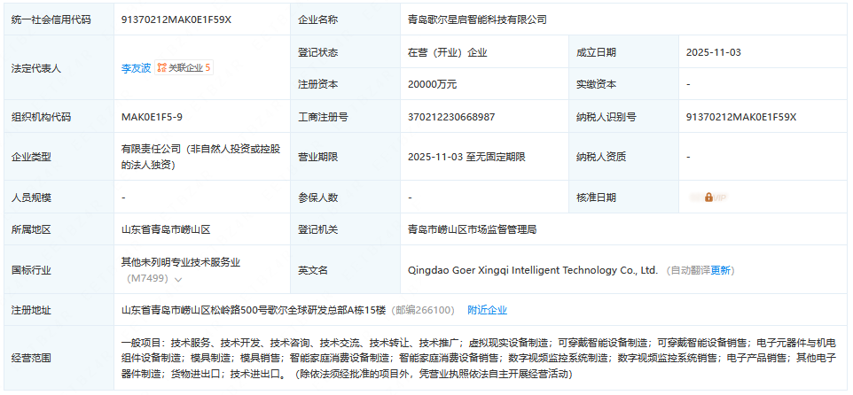Click the 统一社会信用代码 label
Screen dimensions: 853x395
pyautogui.click(x=51, y=19)
